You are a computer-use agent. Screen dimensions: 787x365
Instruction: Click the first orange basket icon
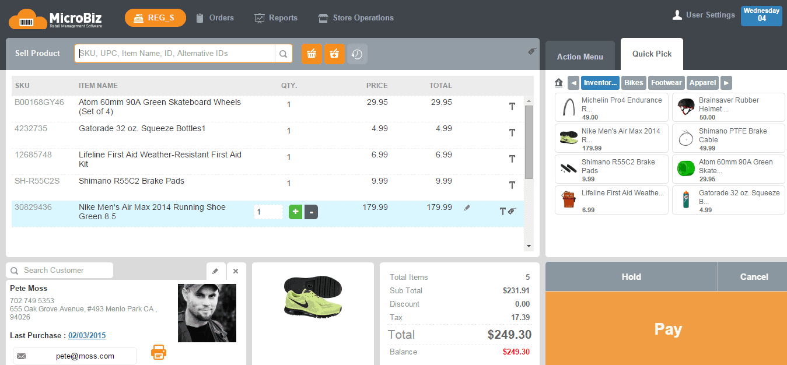pyautogui.click(x=312, y=54)
